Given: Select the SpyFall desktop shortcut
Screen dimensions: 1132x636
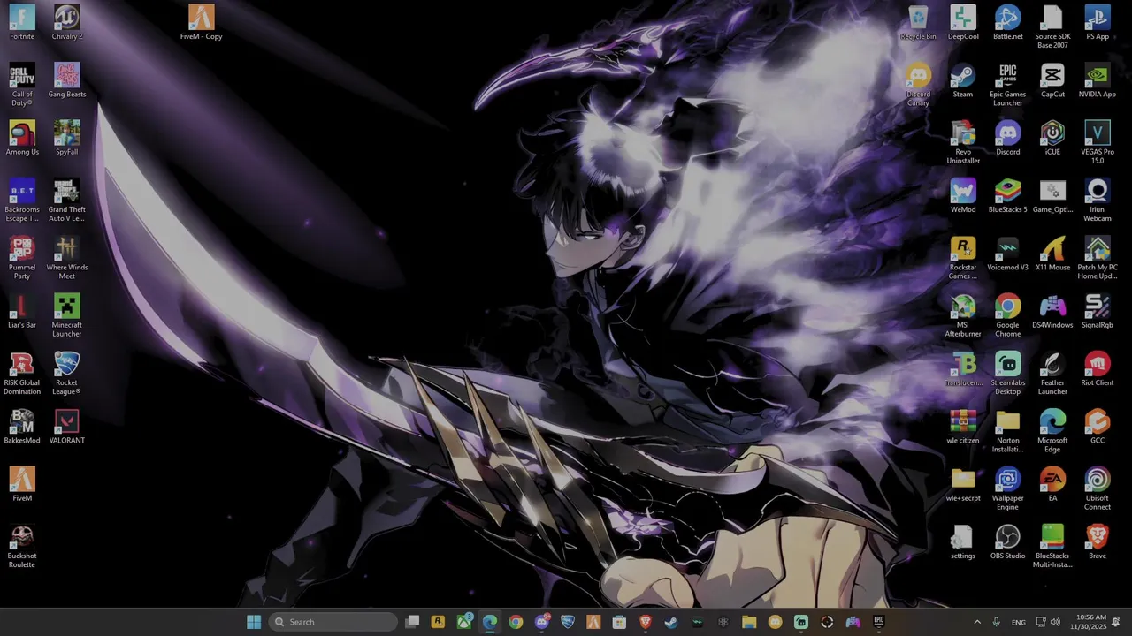Looking at the screenshot, I should pyautogui.click(x=67, y=138).
